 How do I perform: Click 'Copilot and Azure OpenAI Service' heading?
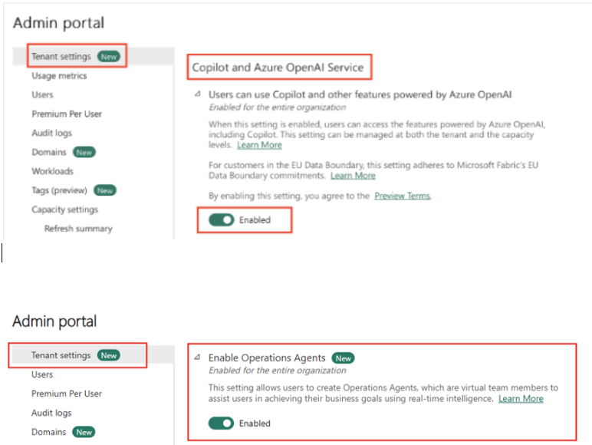[x=278, y=68]
